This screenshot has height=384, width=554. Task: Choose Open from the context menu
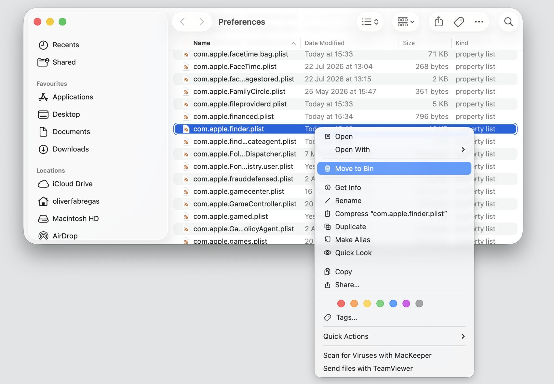pyautogui.click(x=394, y=137)
